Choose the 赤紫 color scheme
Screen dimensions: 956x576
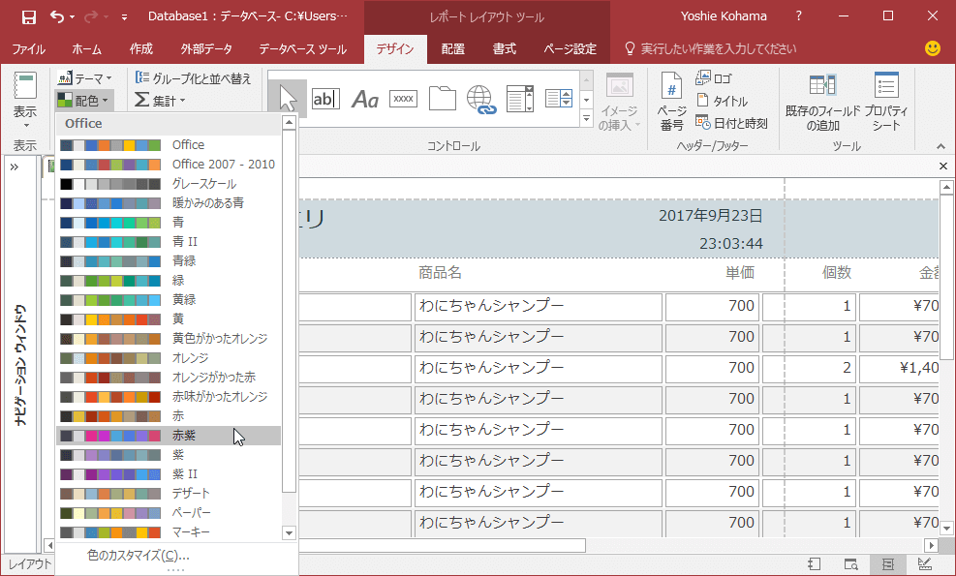tap(169, 436)
